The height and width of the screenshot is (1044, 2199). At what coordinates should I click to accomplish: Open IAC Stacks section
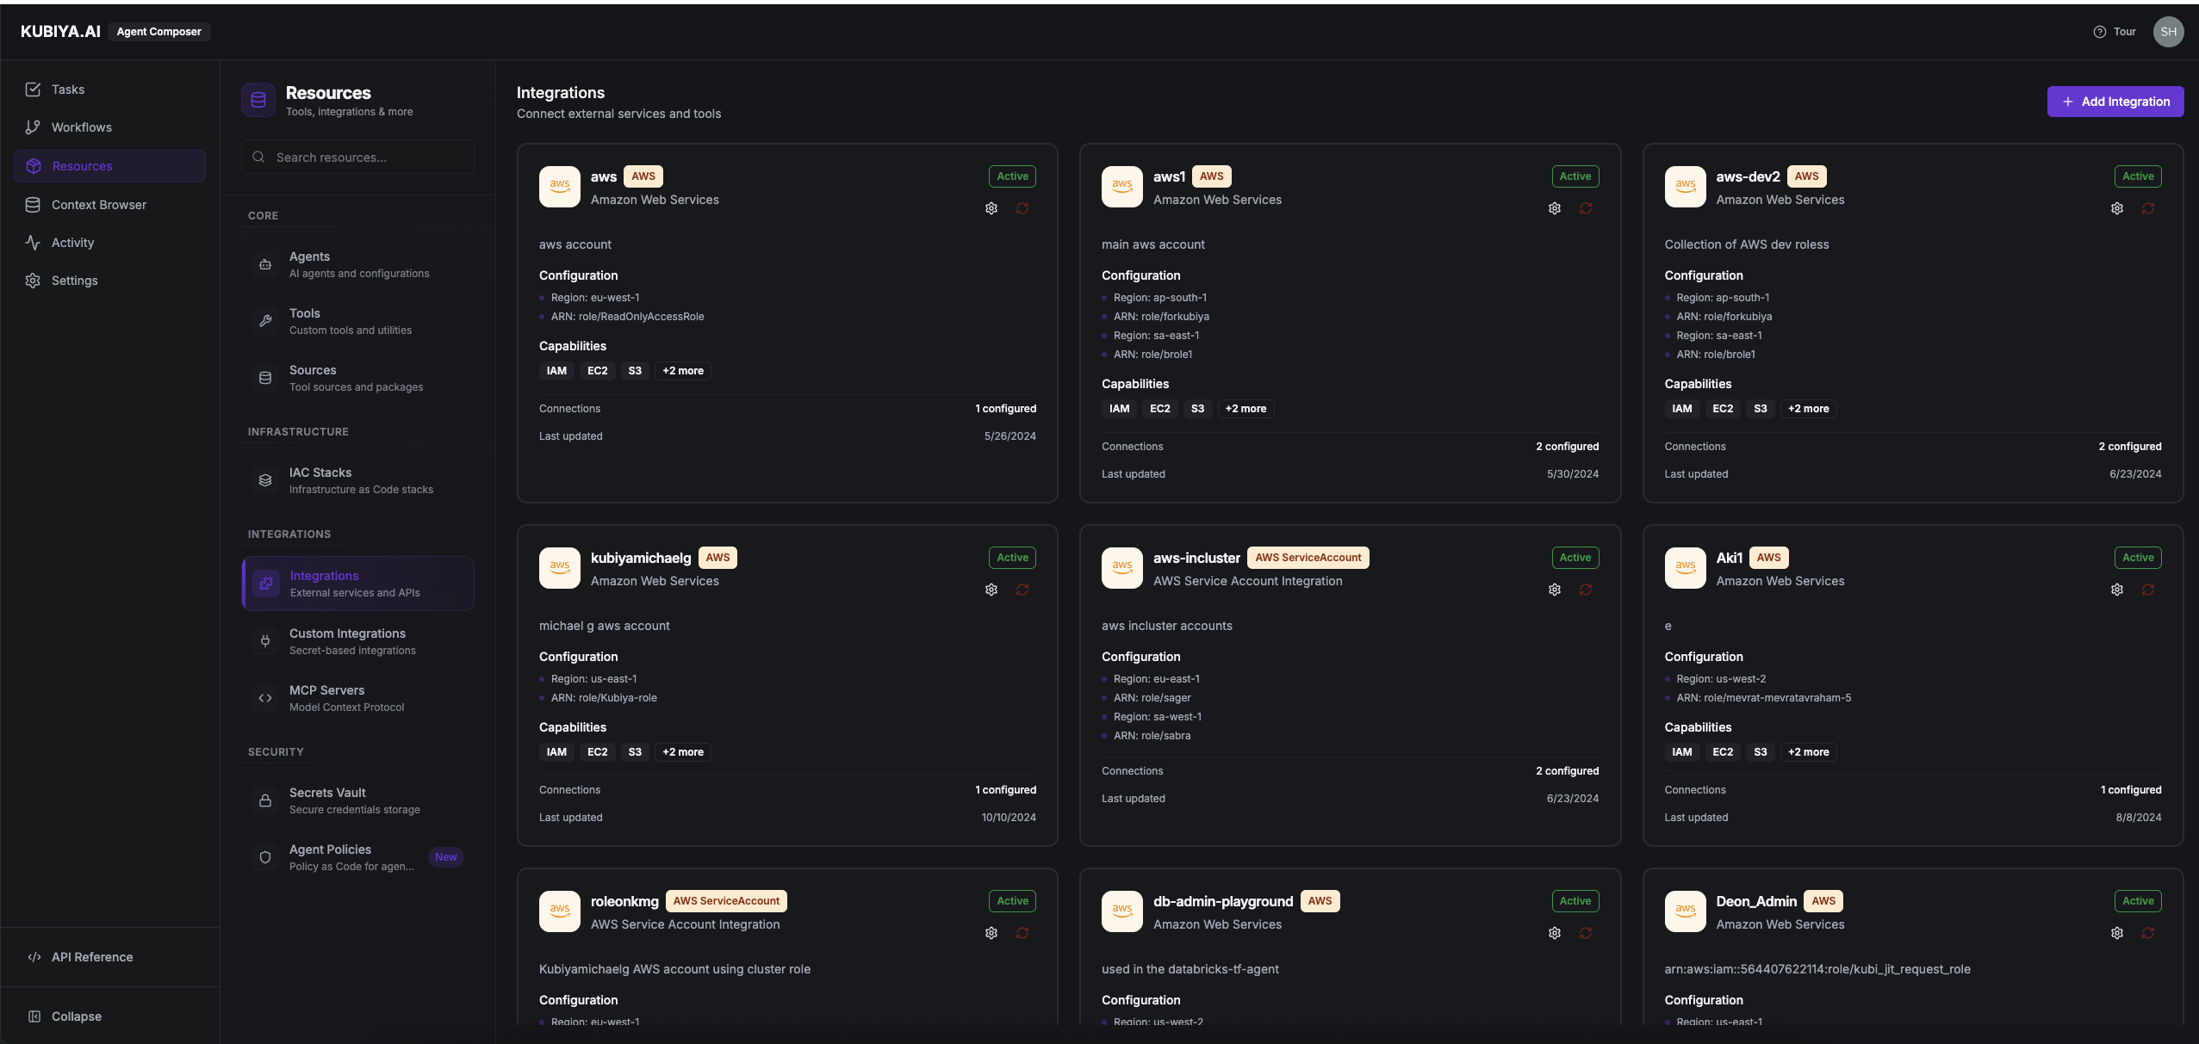point(358,480)
